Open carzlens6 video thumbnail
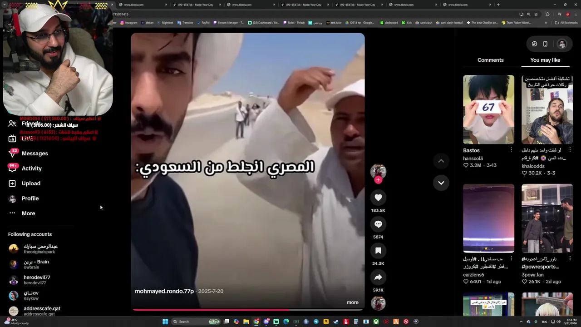Image resolution: width=581 pixels, height=327 pixels. tap(488, 218)
